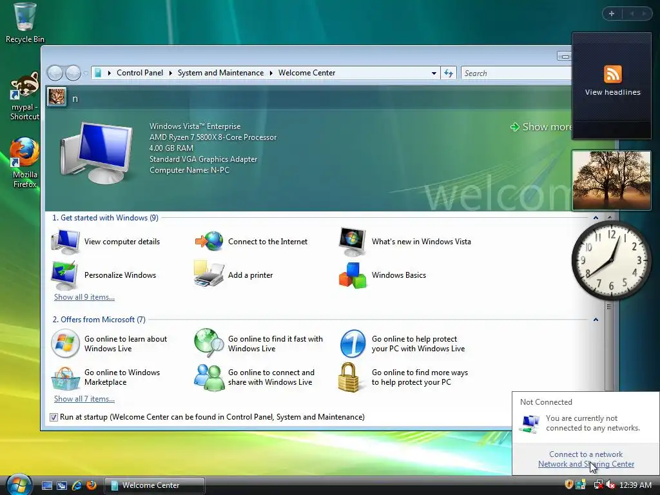Collapse the Offers from Microsoft section
The width and height of the screenshot is (660, 495).
point(596,320)
